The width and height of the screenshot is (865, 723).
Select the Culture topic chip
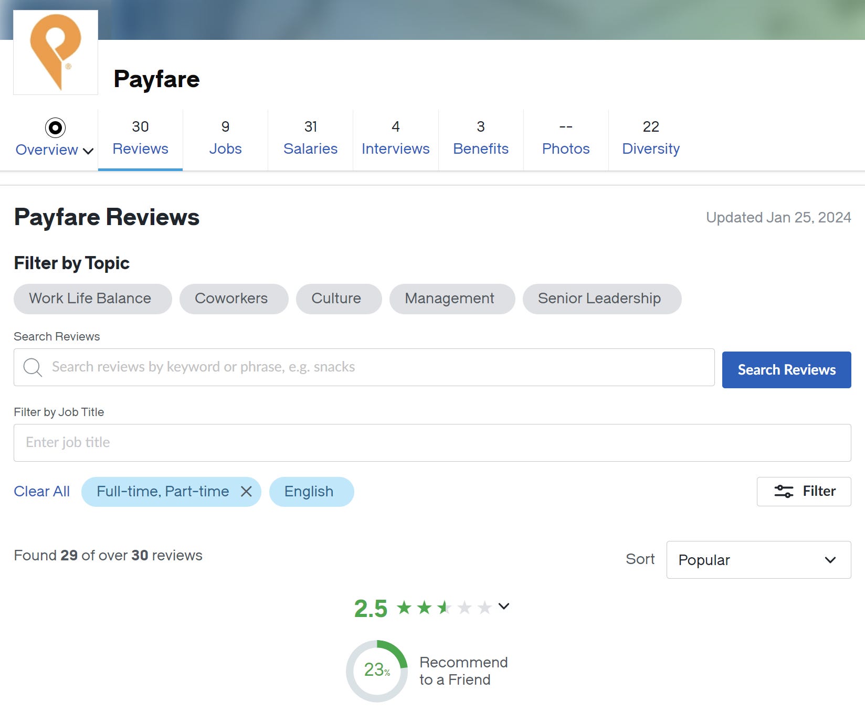[339, 299]
